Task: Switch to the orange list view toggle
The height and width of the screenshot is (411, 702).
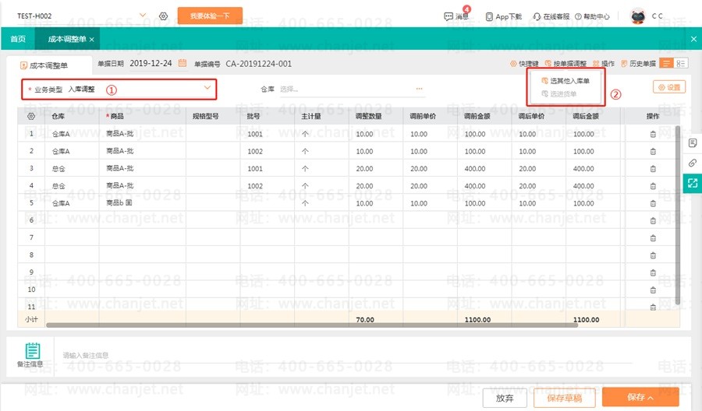Action: (x=666, y=63)
